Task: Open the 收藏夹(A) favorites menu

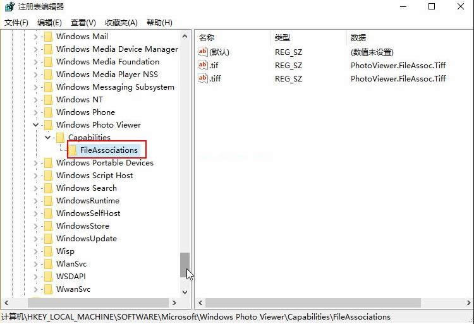Action: pos(121,23)
